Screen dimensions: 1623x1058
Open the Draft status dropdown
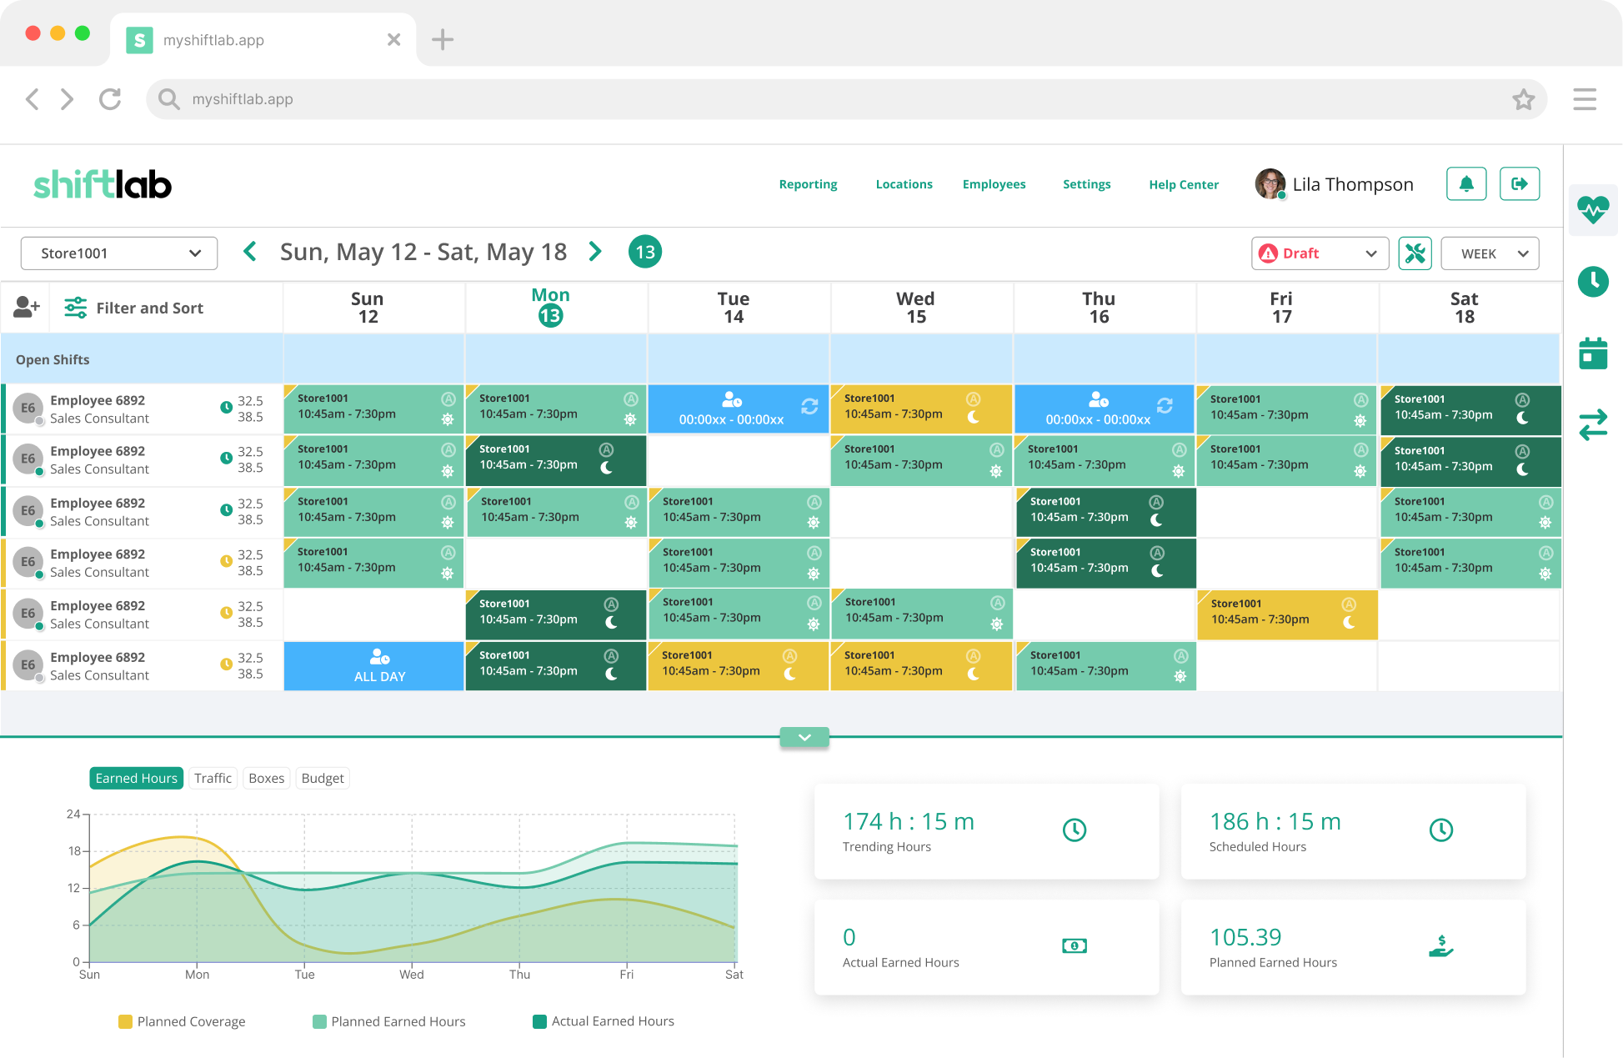[1320, 253]
